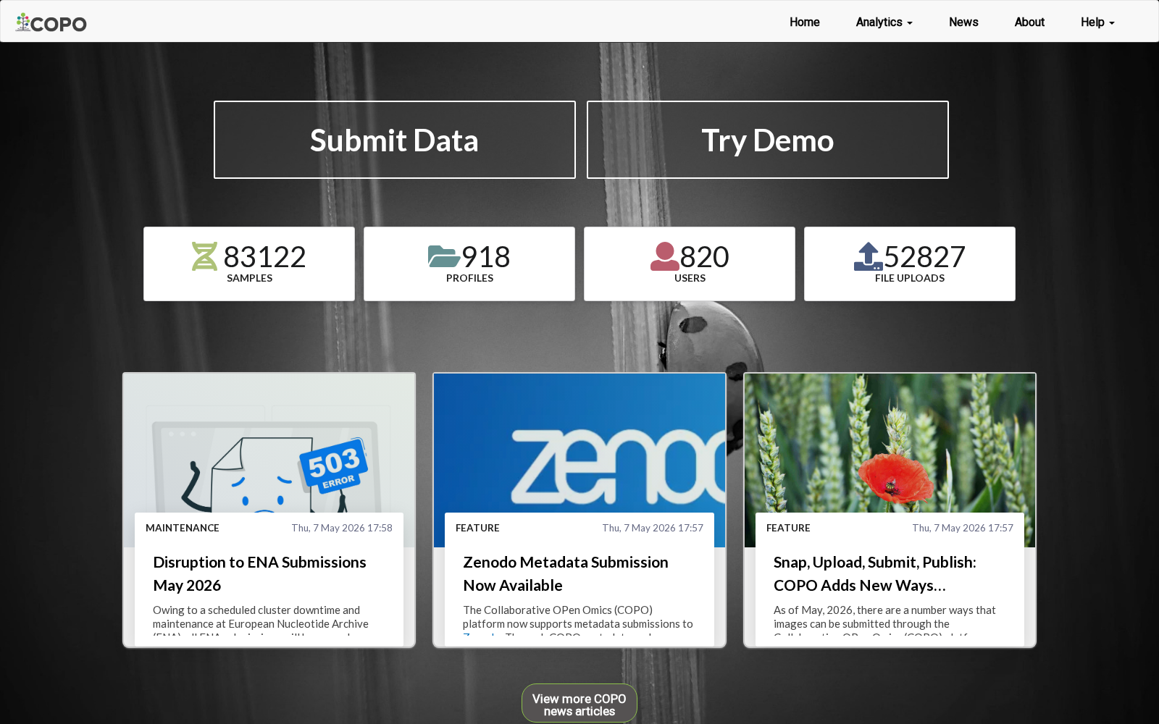Click the SAMPLES label

coord(249,278)
